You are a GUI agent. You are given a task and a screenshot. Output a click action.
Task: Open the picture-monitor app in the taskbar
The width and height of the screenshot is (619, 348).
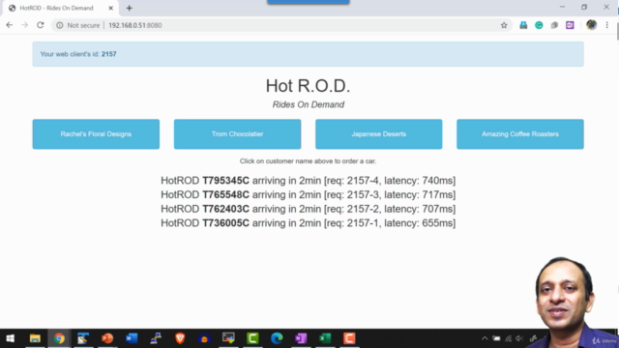pyautogui.click(x=228, y=338)
